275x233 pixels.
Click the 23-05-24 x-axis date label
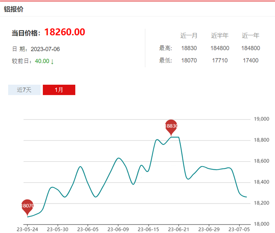tap(27, 230)
